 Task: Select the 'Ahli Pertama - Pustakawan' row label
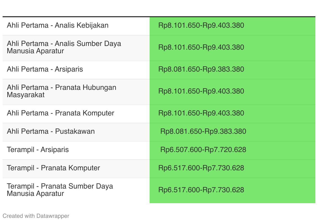[x=51, y=131]
